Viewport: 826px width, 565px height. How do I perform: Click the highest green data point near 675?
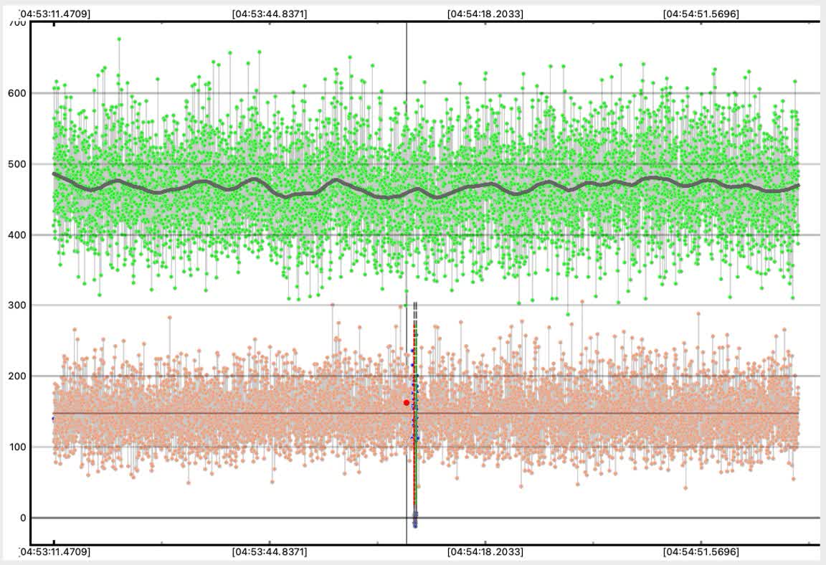pos(119,39)
